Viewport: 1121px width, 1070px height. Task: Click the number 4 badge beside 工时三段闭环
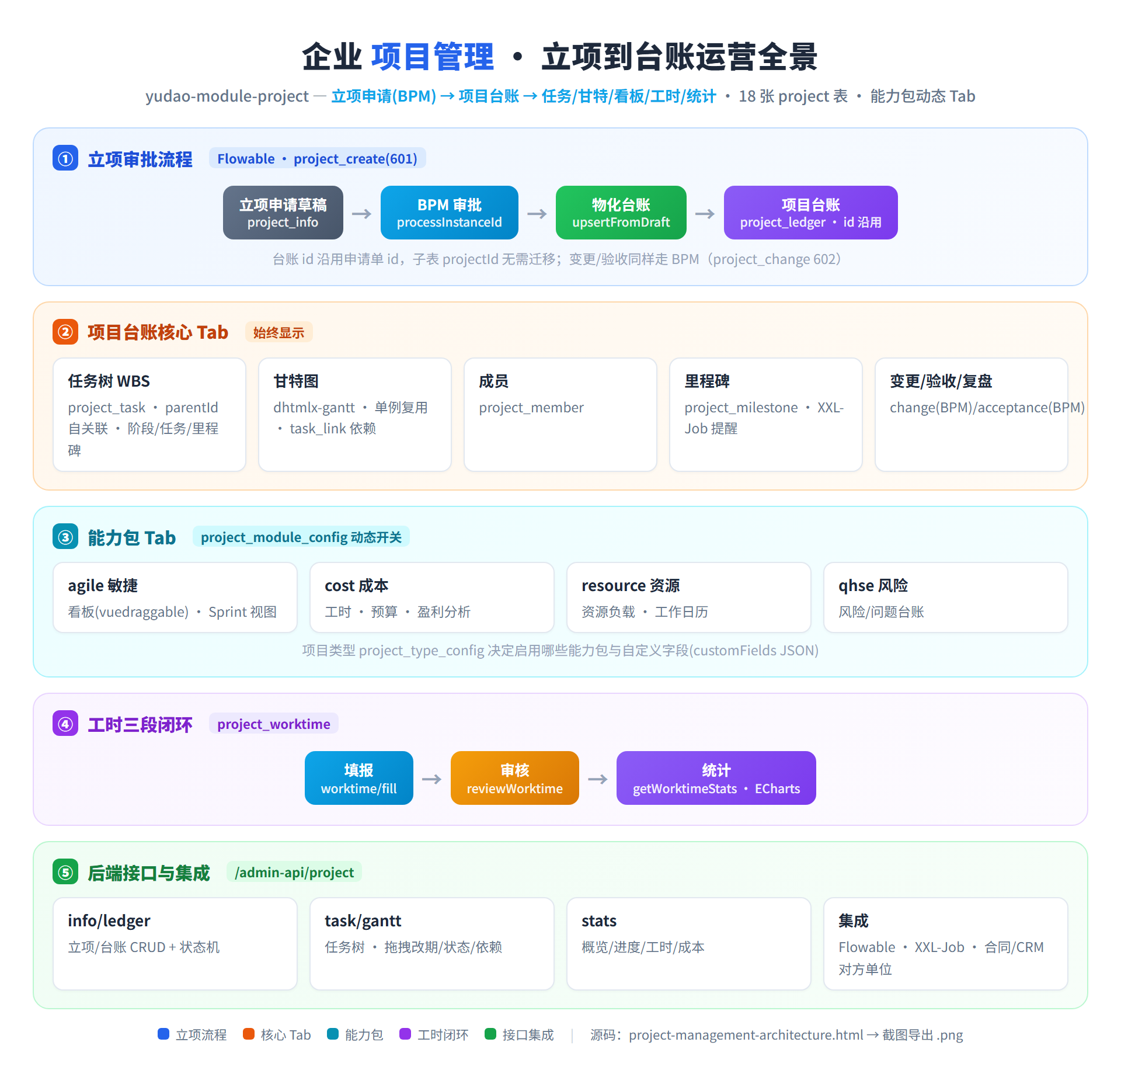65,724
